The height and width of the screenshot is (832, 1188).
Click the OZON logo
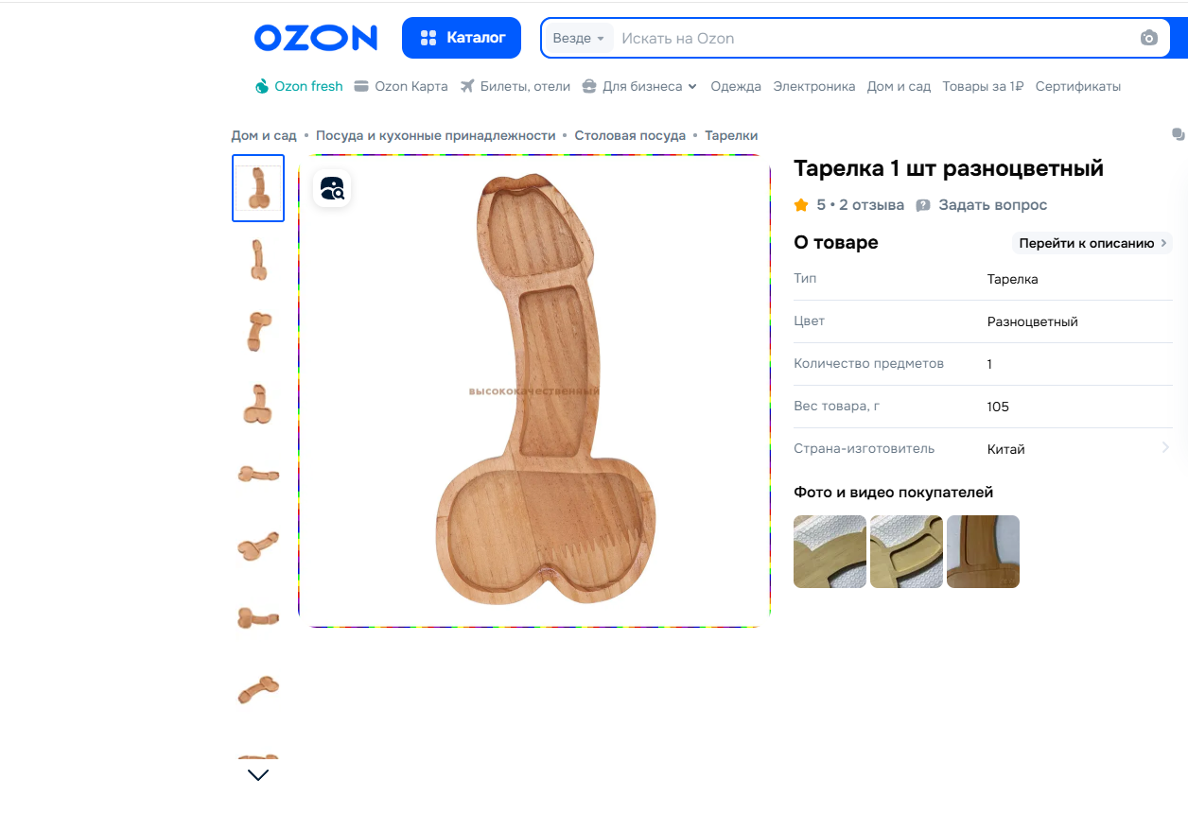316,38
